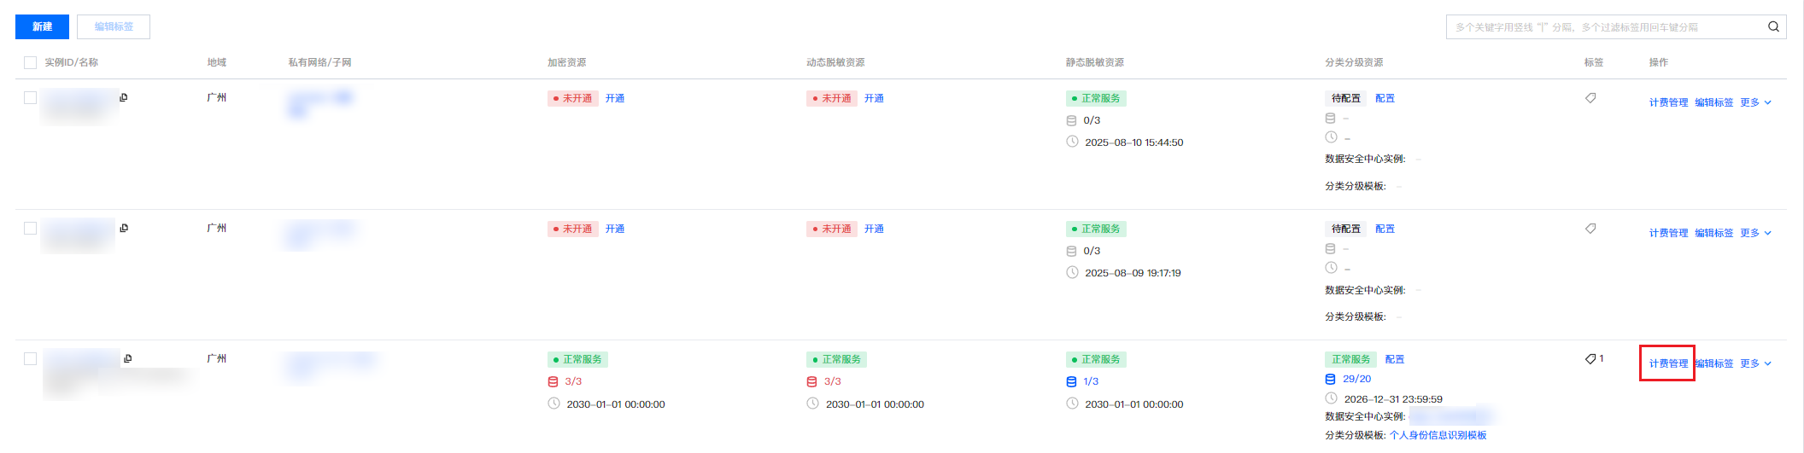Screen dimensions: 1804x453
Task: Click the tag icon in first row
Action: [1590, 98]
